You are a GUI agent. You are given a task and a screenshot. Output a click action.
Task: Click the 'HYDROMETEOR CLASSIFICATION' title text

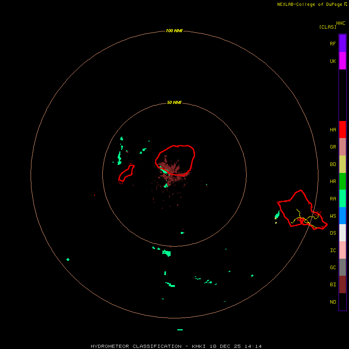point(136,346)
